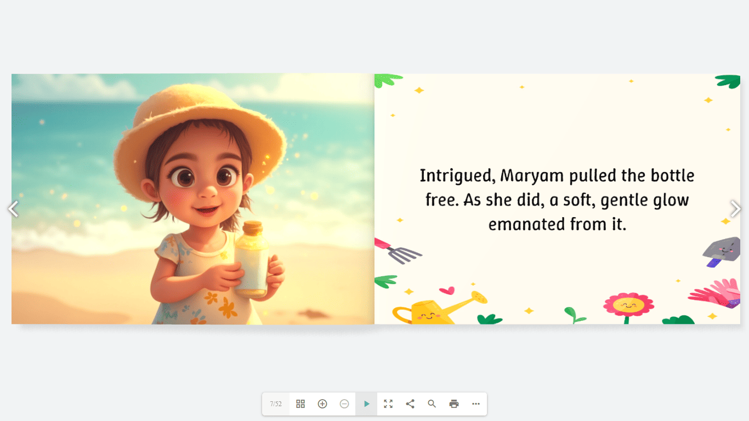Start autoplay with the play button

click(x=366, y=404)
